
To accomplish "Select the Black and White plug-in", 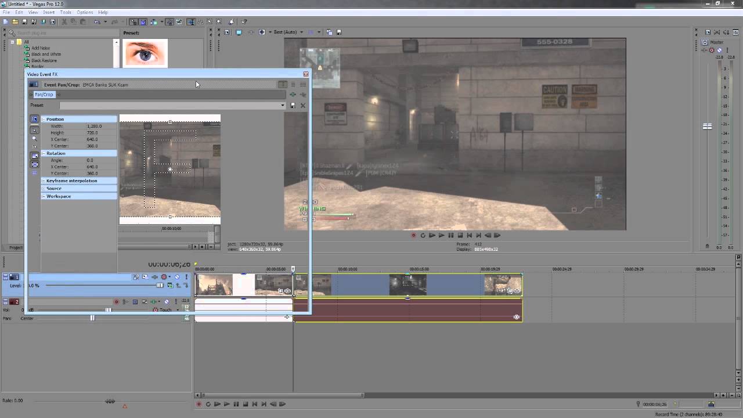I will pyautogui.click(x=46, y=54).
